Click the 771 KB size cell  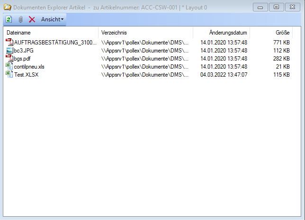[281, 43]
